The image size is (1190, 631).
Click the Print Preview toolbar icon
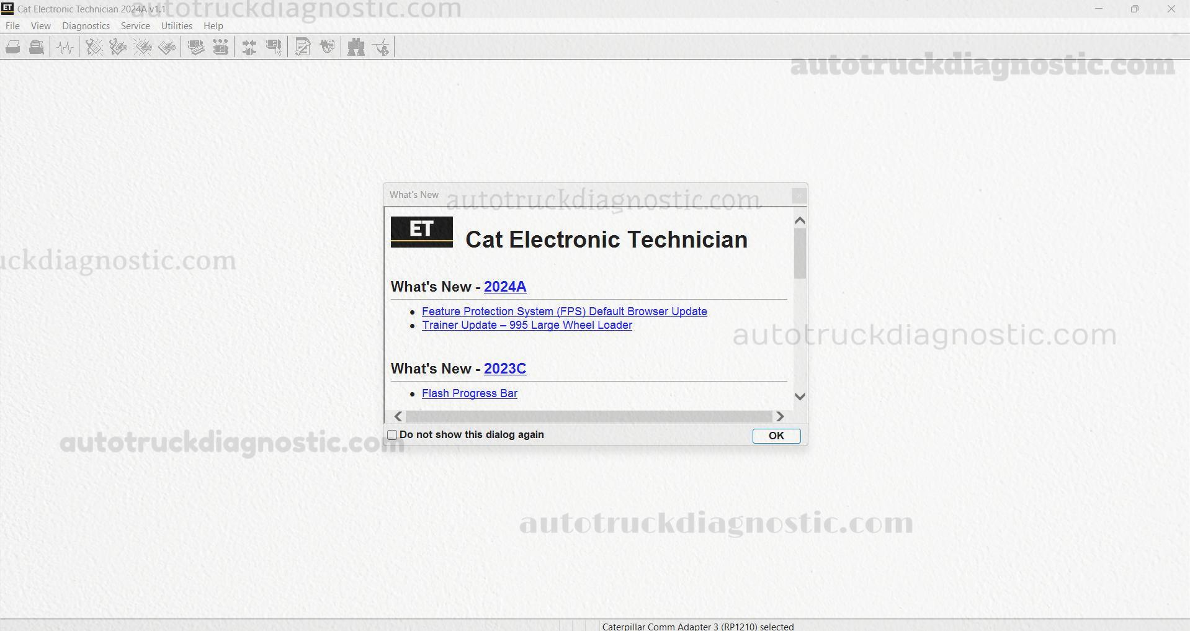click(37, 47)
